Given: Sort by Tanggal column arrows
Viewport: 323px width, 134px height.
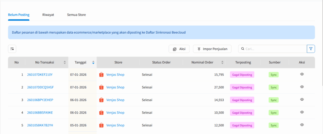Looking at the screenshot, I should (93, 63).
